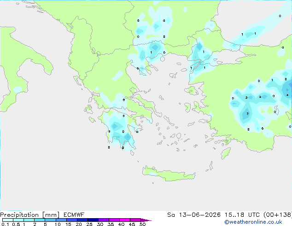Click the 'Precipitation [mm]' title text
The width and height of the screenshot is (292, 226).
coord(29,215)
